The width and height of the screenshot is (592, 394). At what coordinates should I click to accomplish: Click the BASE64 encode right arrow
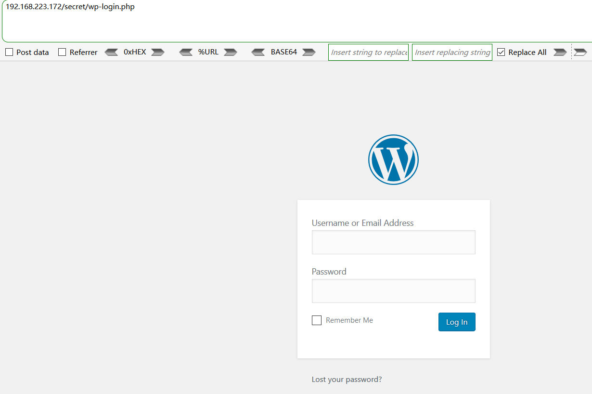309,52
